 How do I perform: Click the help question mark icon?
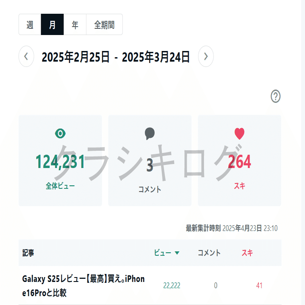click(276, 96)
